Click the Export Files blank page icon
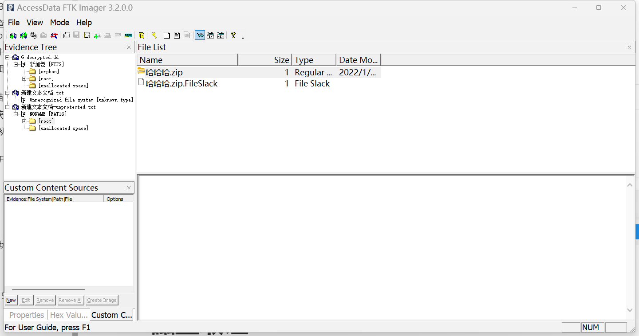The height and width of the screenshot is (336, 639). click(x=167, y=35)
